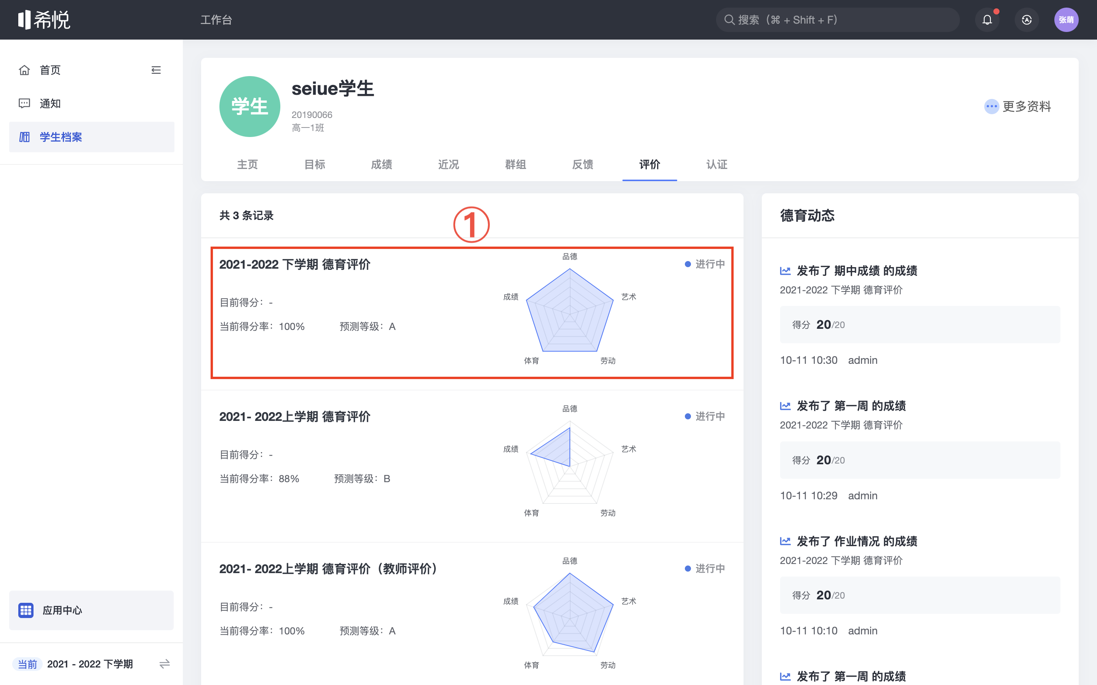The width and height of the screenshot is (1097, 685).
Task: Click 2021 - 2022 下学期 semester selector
Action: pyautogui.click(x=90, y=664)
